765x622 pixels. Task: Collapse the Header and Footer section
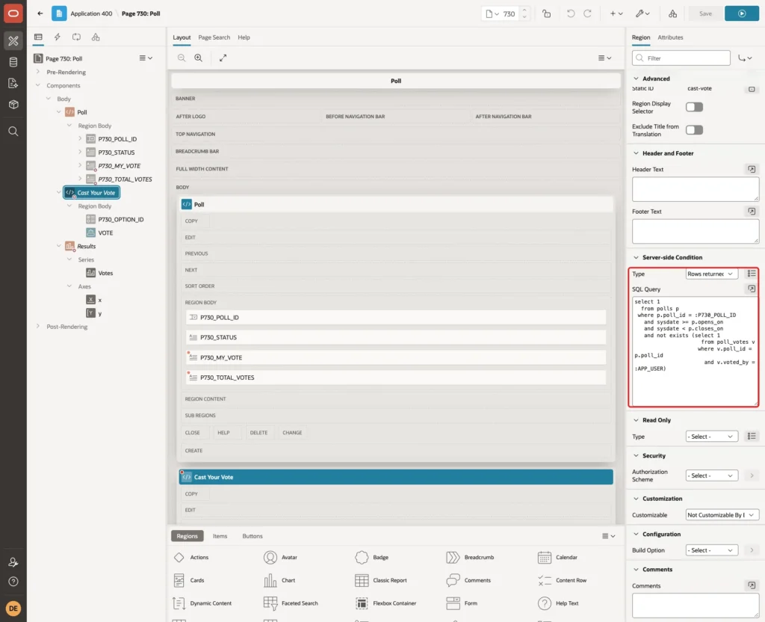pyautogui.click(x=636, y=153)
